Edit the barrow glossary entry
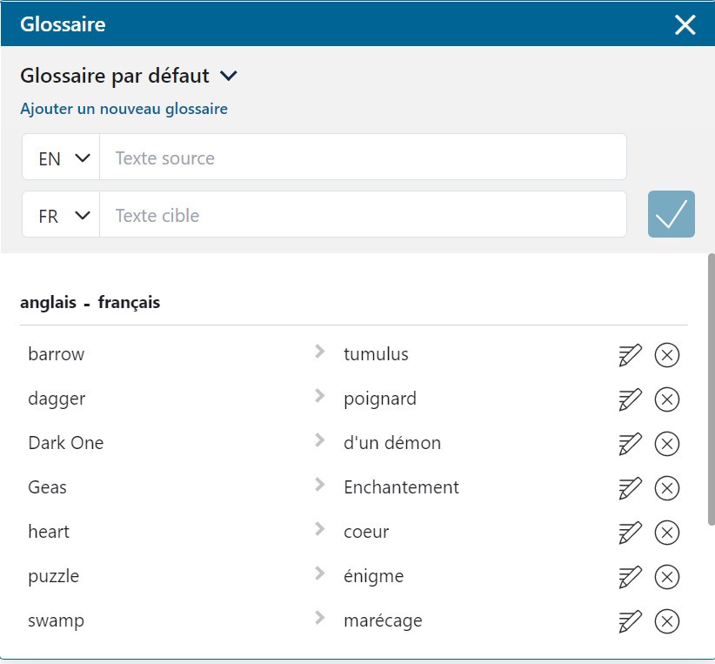The height and width of the screenshot is (664, 715). [x=630, y=355]
